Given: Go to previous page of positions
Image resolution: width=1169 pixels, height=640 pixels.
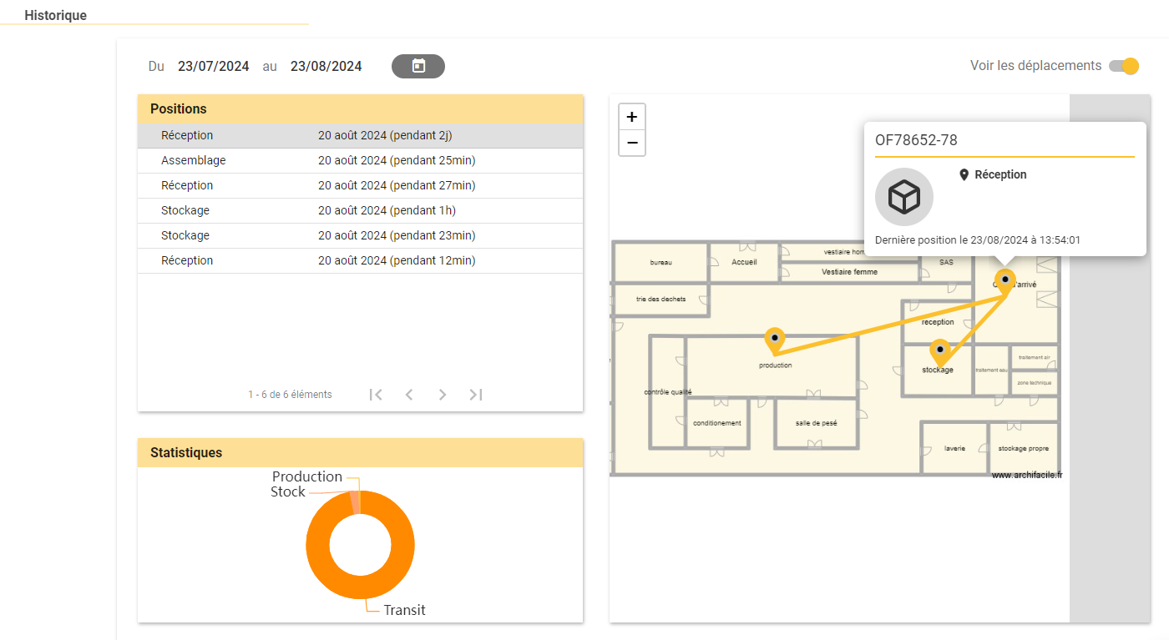Looking at the screenshot, I should tap(409, 395).
